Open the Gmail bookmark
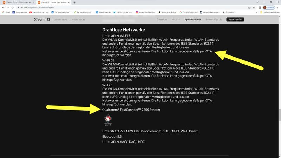Image resolution: width=281 pixels, height=158 pixels. click(x=6, y=12)
